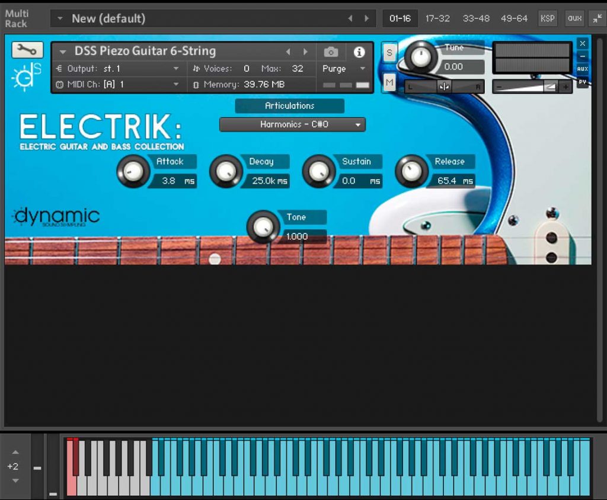Toggle the AUX sends panel
The width and height of the screenshot is (607, 500).
[x=582, y=69]
